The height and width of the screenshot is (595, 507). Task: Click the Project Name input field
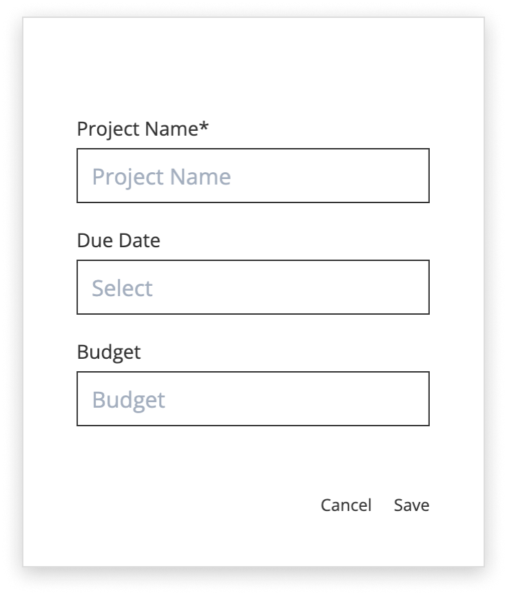(x=253, y=176)
